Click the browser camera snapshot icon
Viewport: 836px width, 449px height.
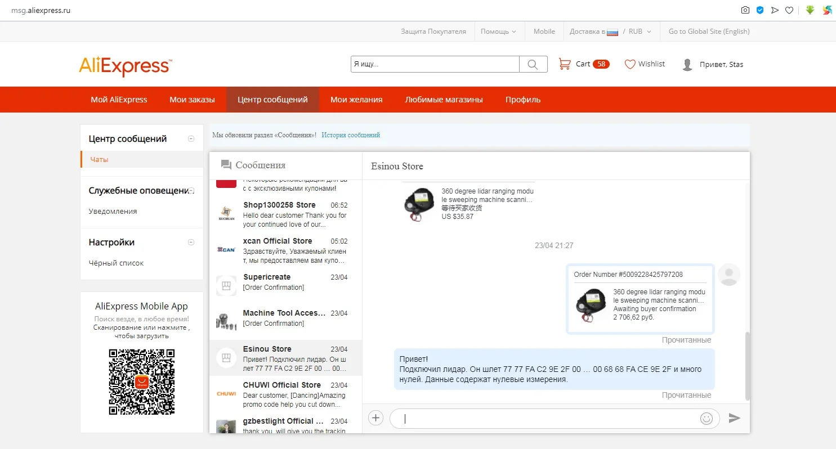pyautogui.click(x=745, y=10)
